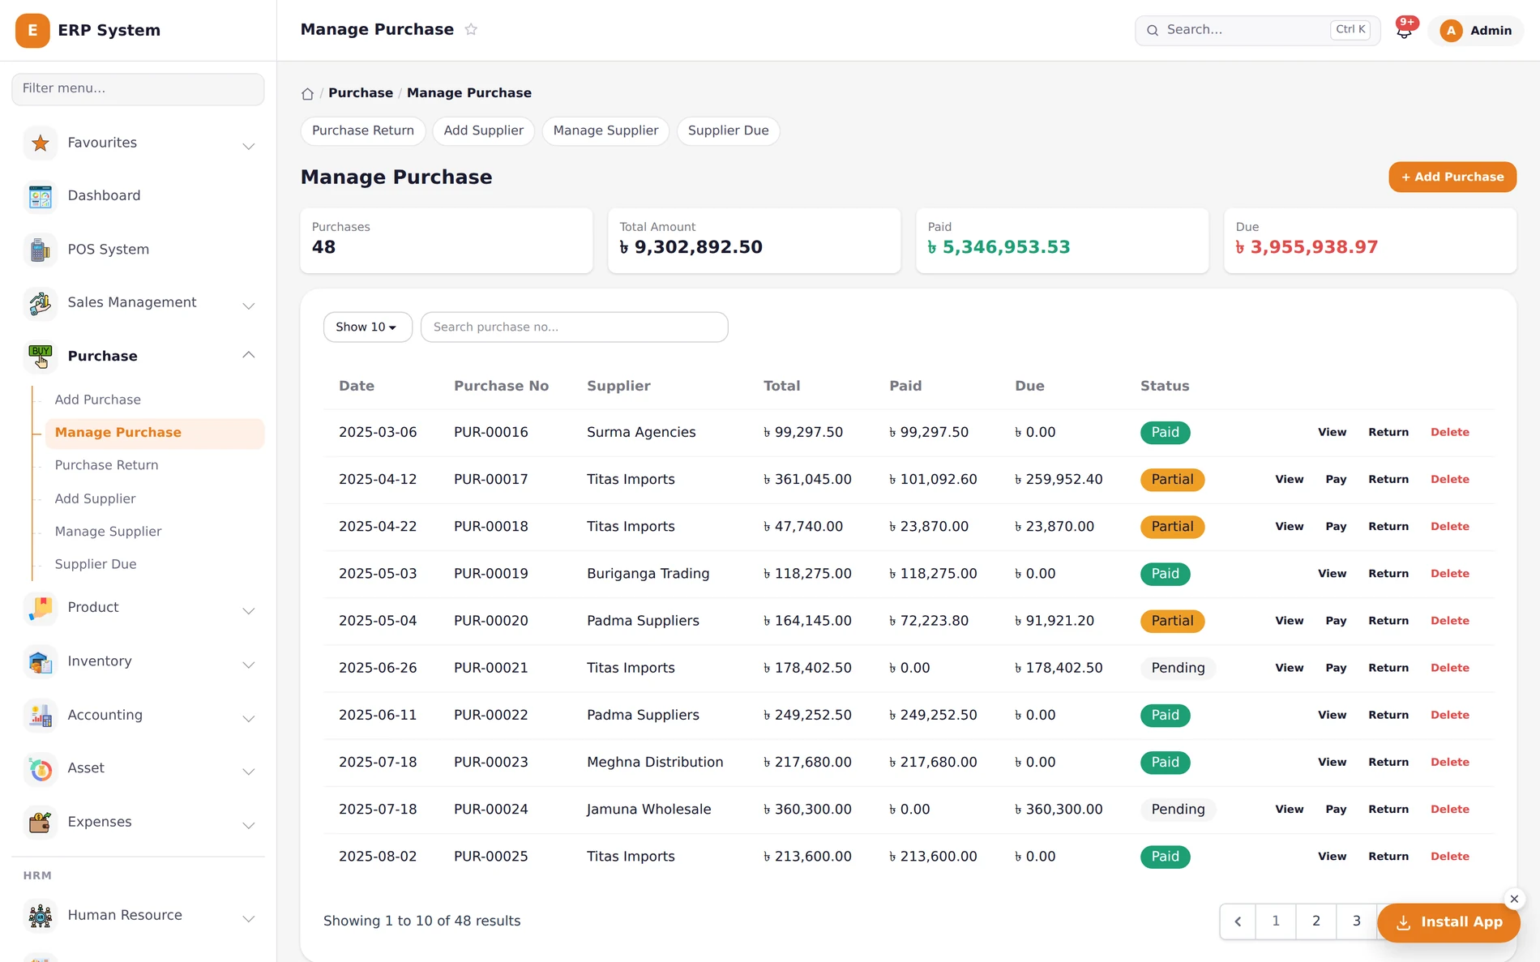Open Add Supplier in sidebar
The image size is (1540, 962).
pos(95,498)
